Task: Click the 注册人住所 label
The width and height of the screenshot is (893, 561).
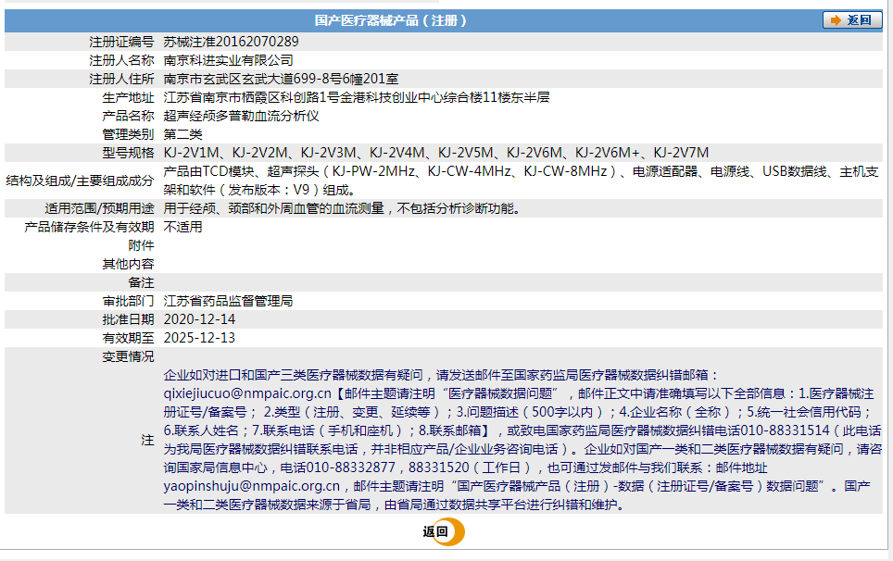Action: point(121,79)
